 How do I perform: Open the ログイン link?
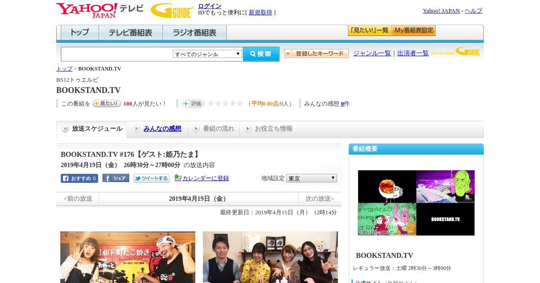(x=210, y=6)
